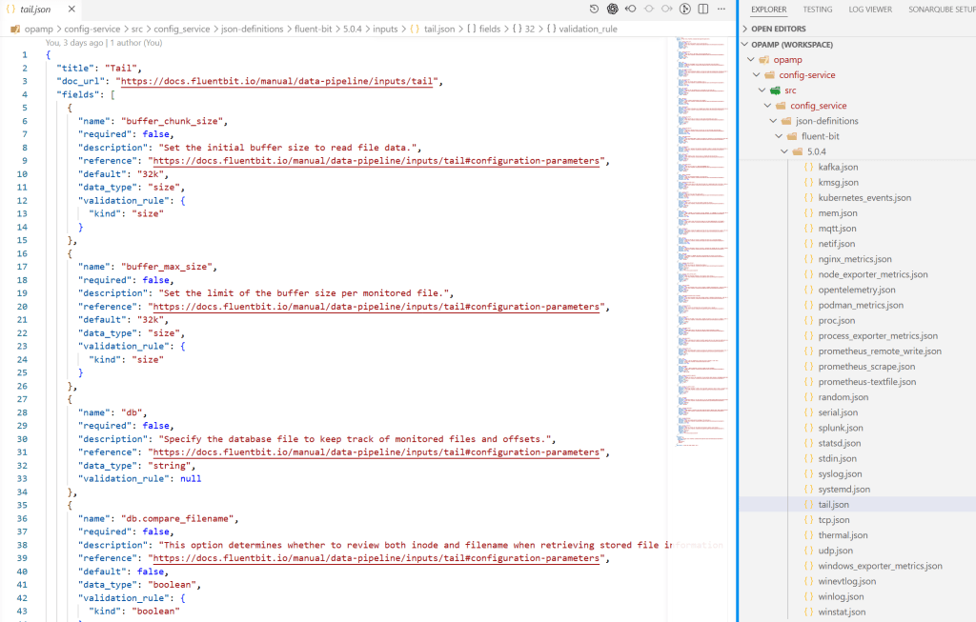Switch to the EXPLORER tab
The height and width of the screenshot is (622, 976).
(769, 10)
